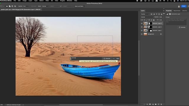Image resolution: width=189 pixels, height=106 pixels.
Task: Open the Layers panel menu icon
Action: [x=164, y=11]
